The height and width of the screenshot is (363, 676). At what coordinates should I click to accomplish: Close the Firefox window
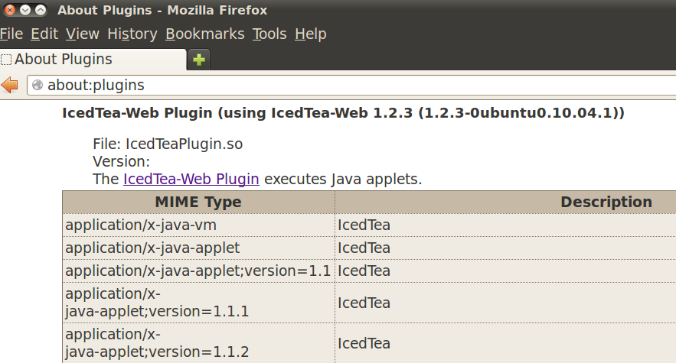[9, 11]
